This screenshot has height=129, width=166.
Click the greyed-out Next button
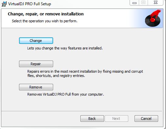coord(116,119)
